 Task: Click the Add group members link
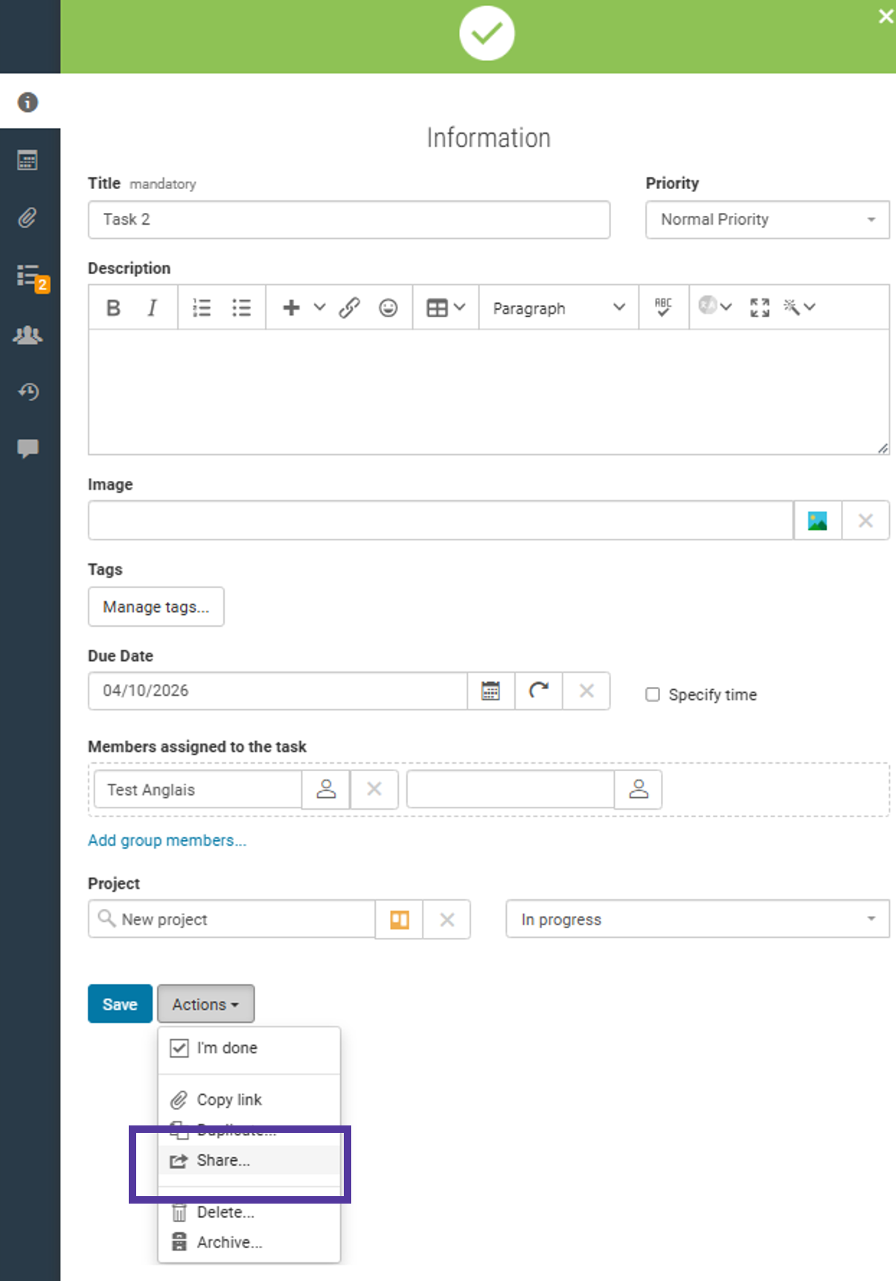click(167, 840)
